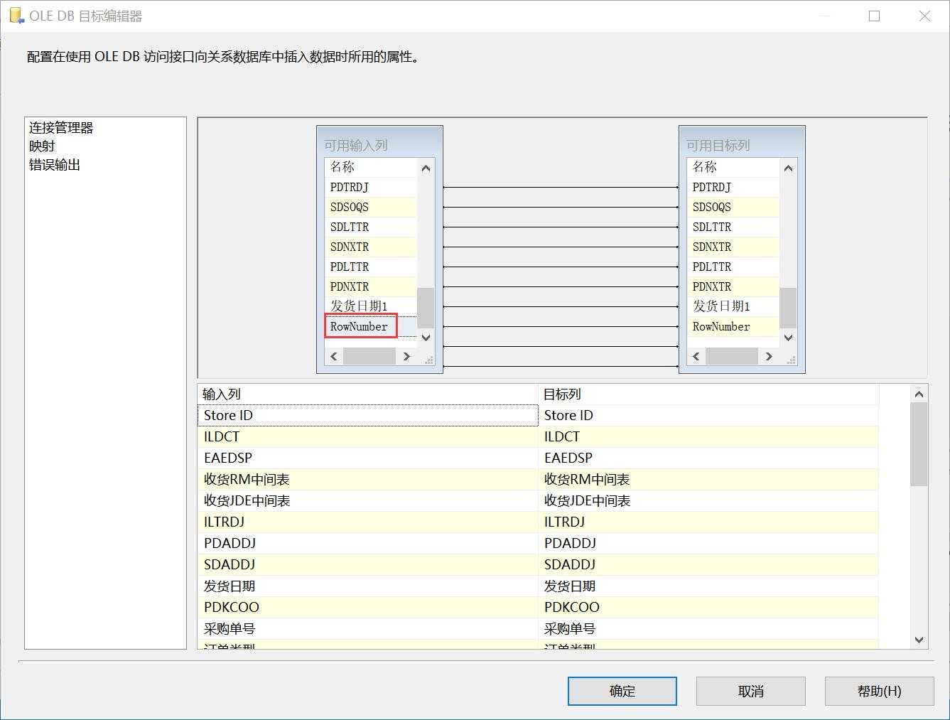This screenshot has height=720, width=950.
Task: Select PDLTTR in available input columns
Action: coord(370,267)
